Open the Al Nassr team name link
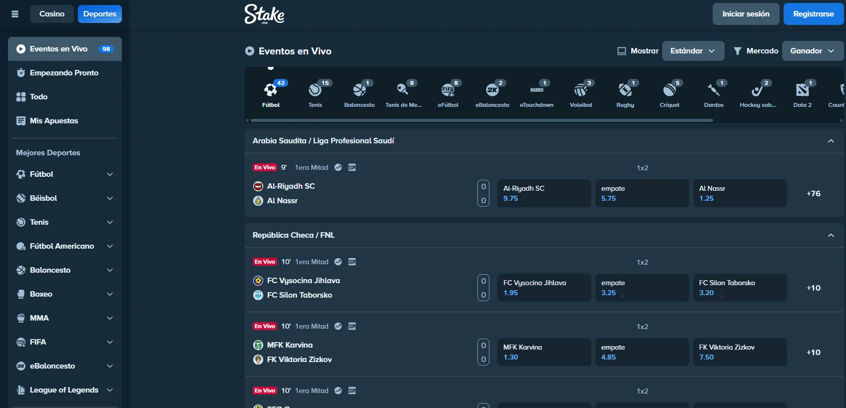 pyautogui.click(x=282, y=201)
